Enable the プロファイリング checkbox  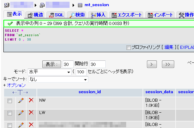[129, 47]
